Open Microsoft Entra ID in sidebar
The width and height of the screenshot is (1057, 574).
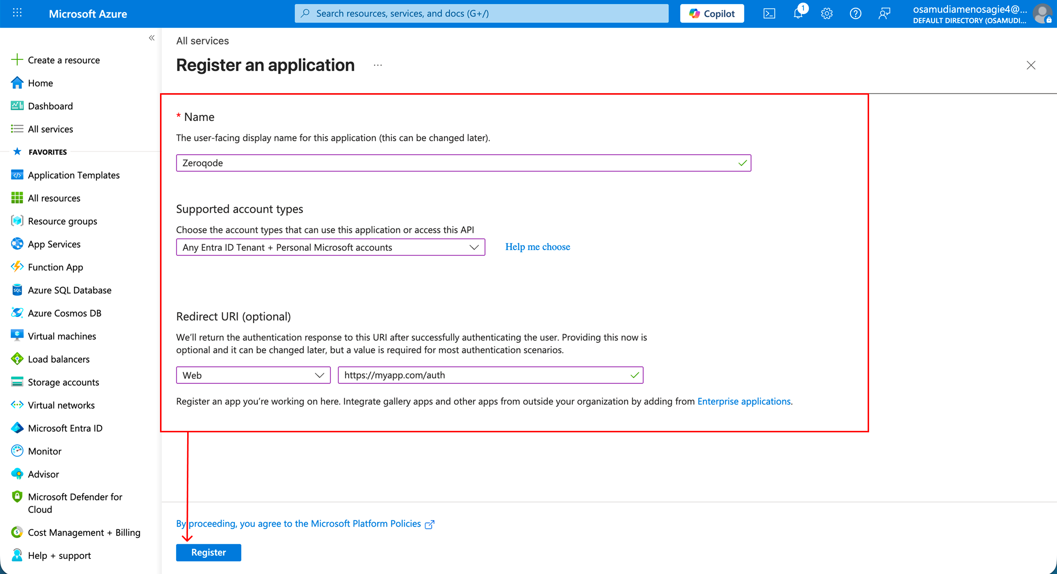click(x=65, y=428)
